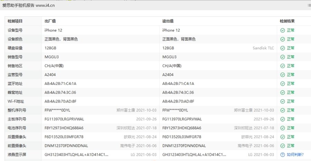311x161 pixels.
Task: Click 正常 status text in 设备型号 row
Action: [x=291, y=30]
